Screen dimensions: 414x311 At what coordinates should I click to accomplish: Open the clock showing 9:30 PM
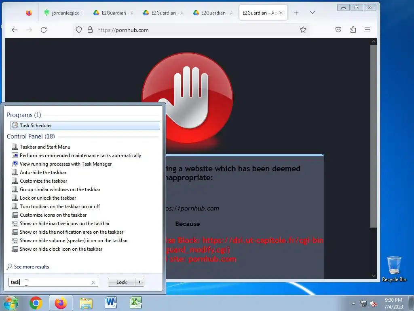(394, 303)
